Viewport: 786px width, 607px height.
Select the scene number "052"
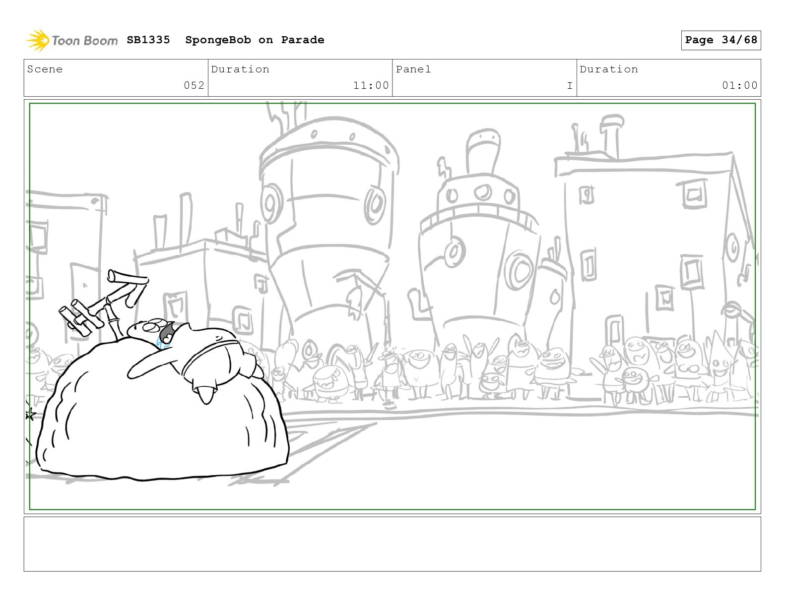[x=194, y=85]
